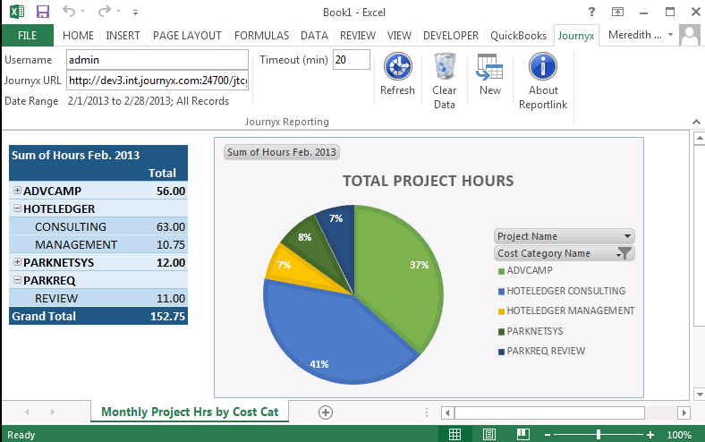Viewport: 705px width, 442px height.
Task: Click the Journyx URL input field
Action: (x=157, y=81)
